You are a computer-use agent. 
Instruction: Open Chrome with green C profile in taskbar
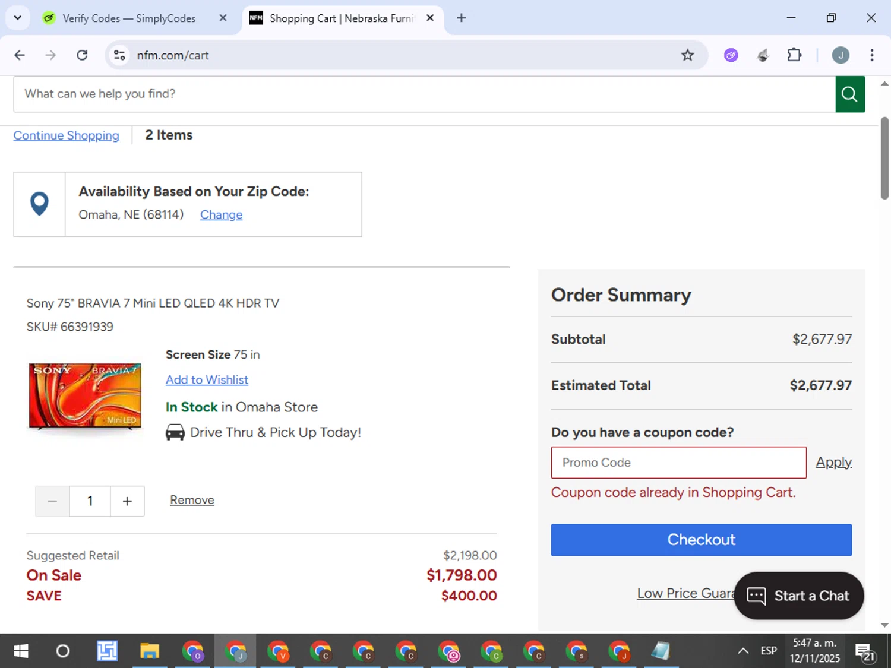(x=492, y=651)
